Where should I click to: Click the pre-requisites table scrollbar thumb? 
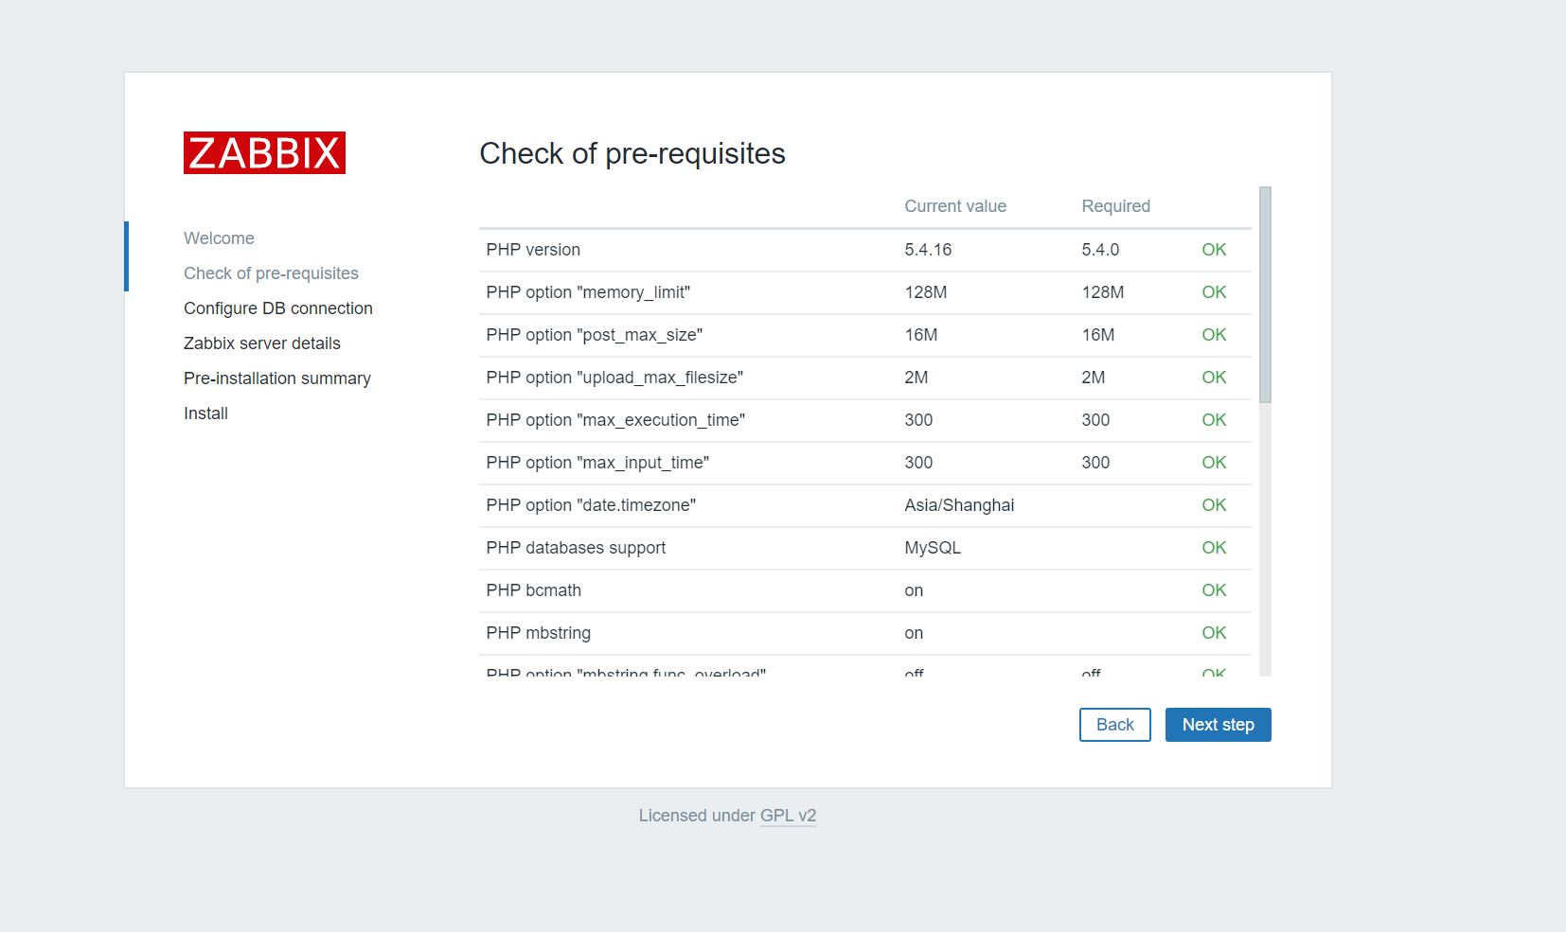pos(1265,294)
